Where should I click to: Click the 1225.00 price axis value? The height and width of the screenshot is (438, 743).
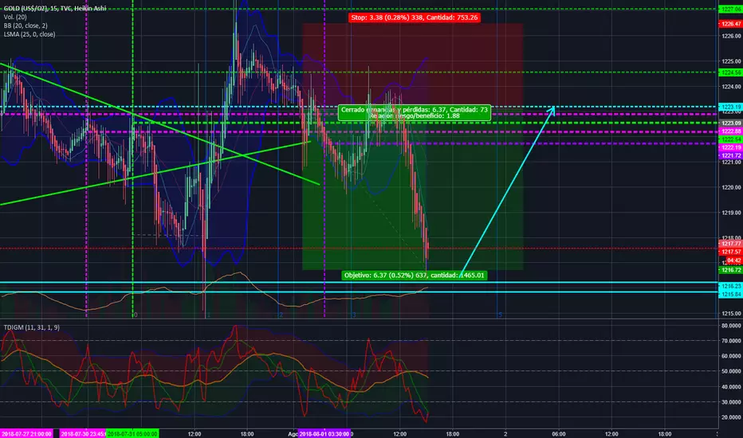point(731,61)
